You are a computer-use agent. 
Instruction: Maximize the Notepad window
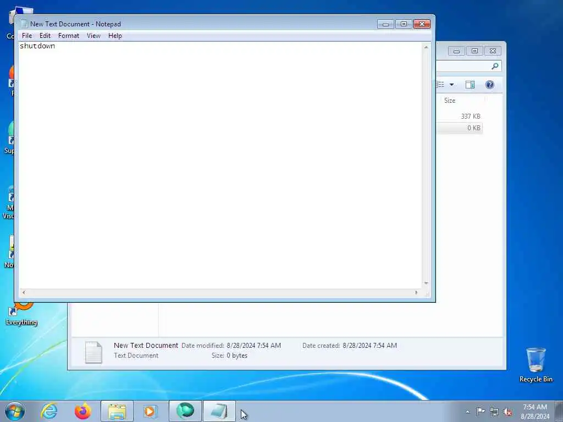pos(404,24)
